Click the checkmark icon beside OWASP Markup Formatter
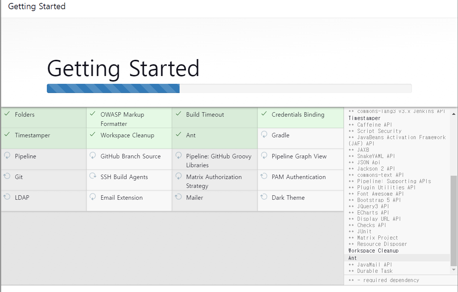The image size is (458, 292). point(93,114)
